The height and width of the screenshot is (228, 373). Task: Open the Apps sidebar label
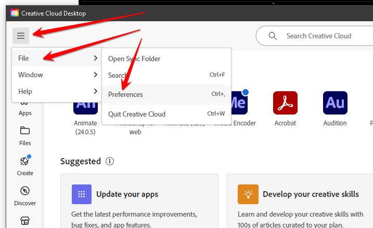coord(25,113)
